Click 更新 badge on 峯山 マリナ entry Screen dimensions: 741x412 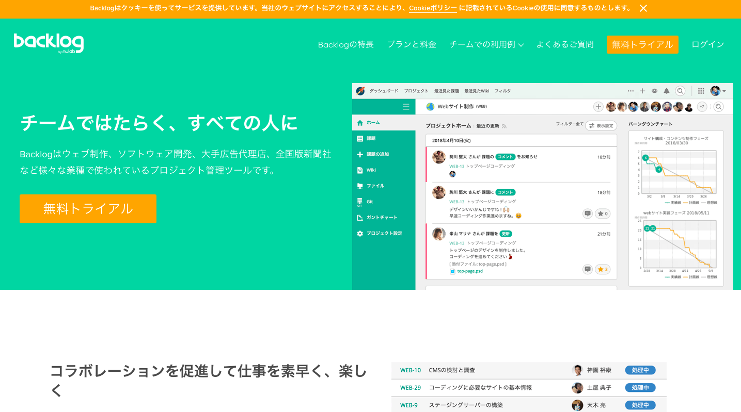click(506, 234)
